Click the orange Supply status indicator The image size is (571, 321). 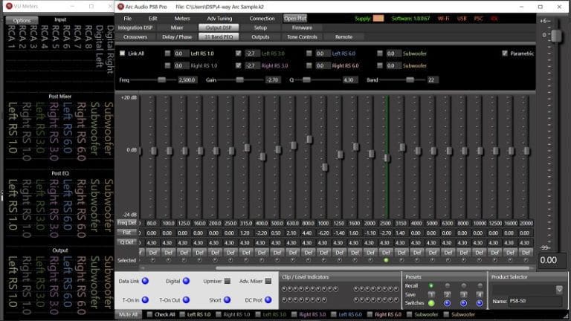[x=379, y=17]
